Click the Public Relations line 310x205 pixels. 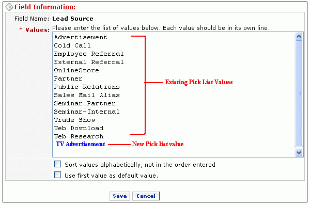87,87
